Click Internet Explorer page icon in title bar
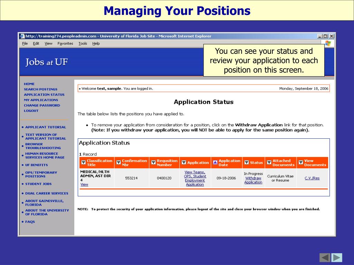This screenshot has height=265, width=354. 22,36
